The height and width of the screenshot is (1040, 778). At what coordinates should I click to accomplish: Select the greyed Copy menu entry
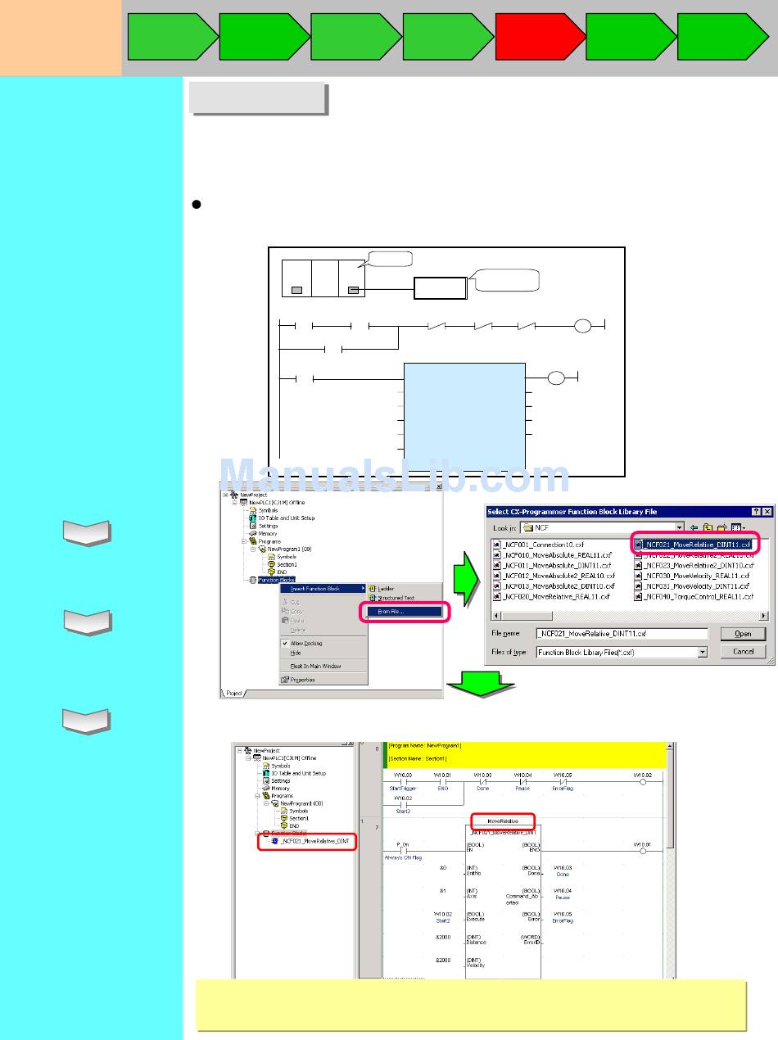pos(323,611)
